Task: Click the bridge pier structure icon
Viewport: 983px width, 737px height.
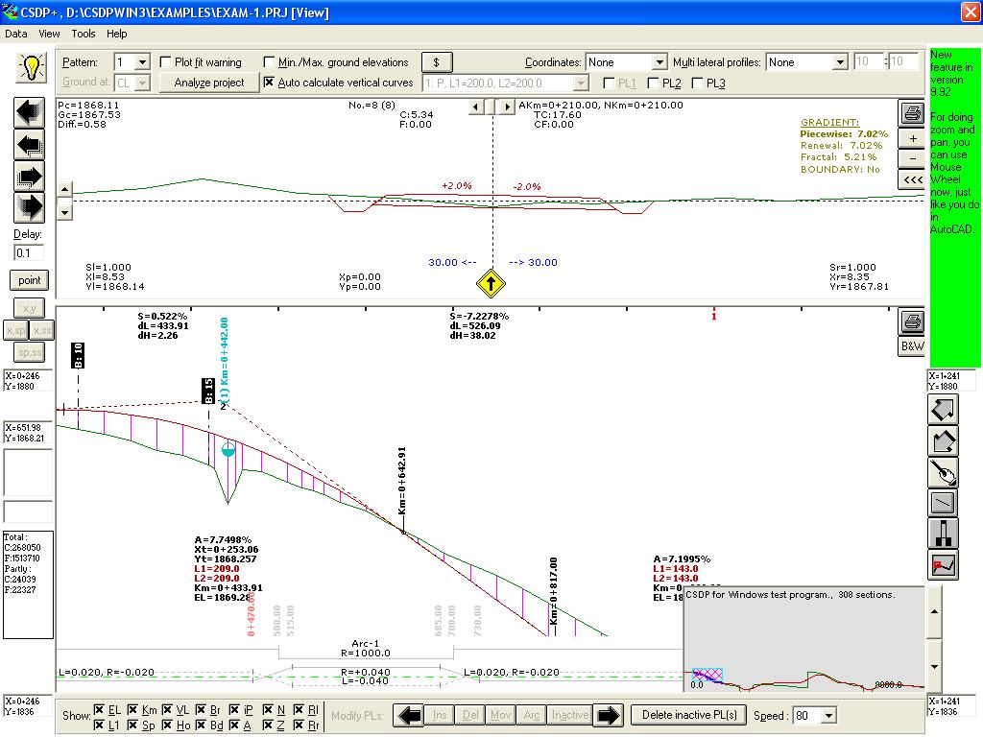Action: pyautogui.click(x=943, y=534)
